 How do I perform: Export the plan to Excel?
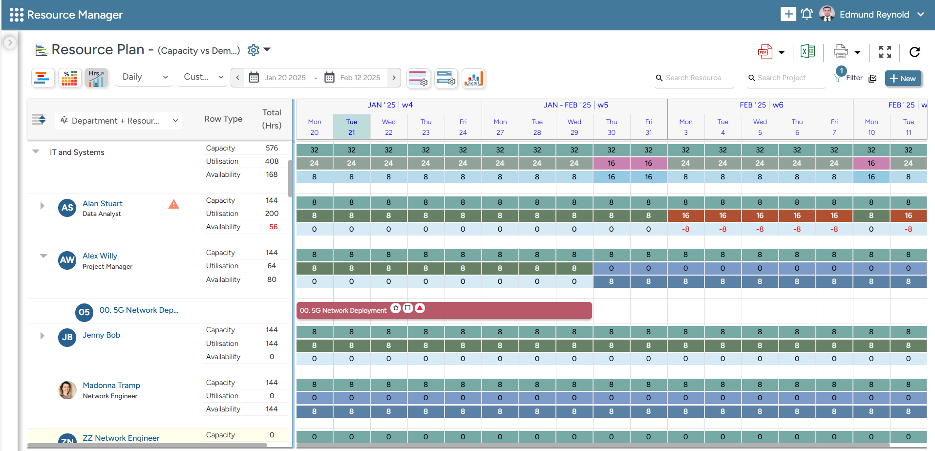pos(807,51)
